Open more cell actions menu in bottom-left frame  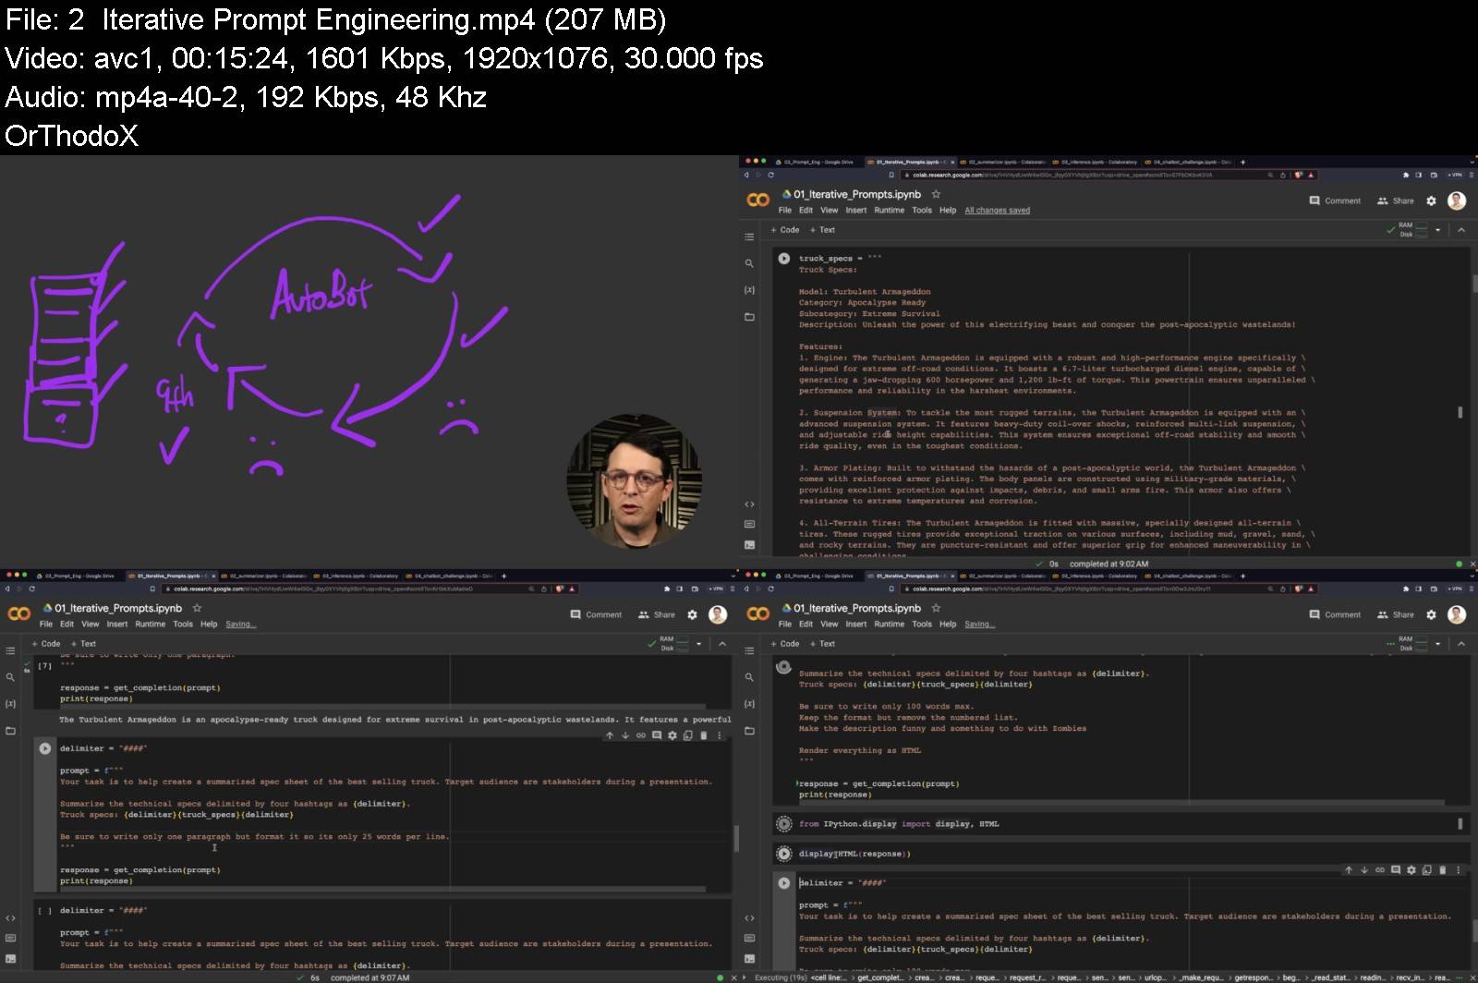coord(720,735)
